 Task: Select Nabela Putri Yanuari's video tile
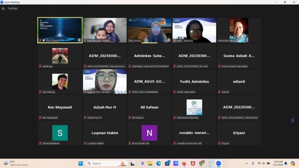105,81
